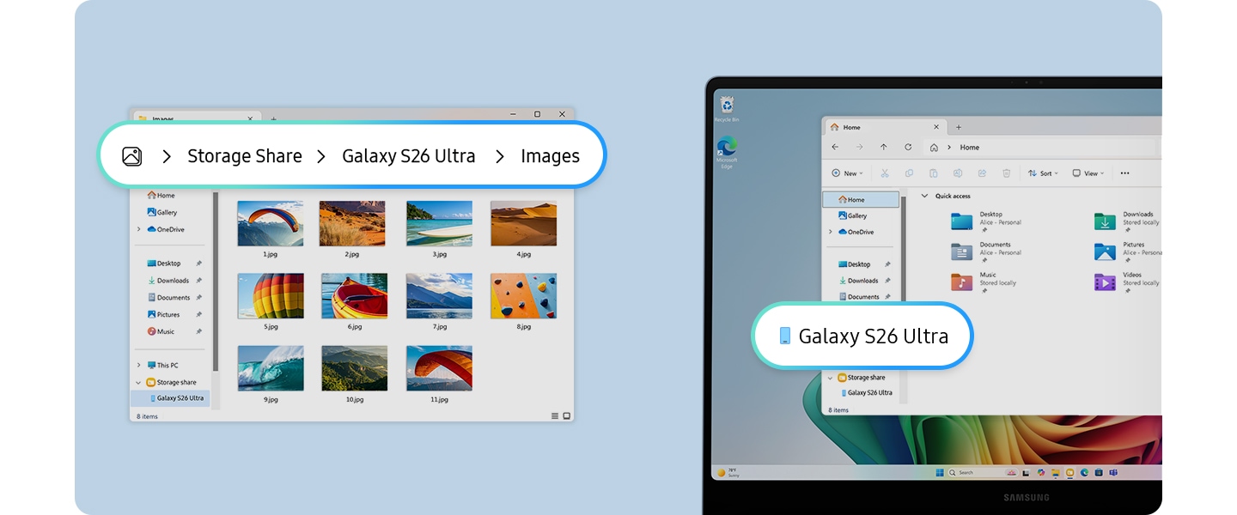Go up one level in Home window
Screen dimensions: 1237x515
[x=883, y=148]
